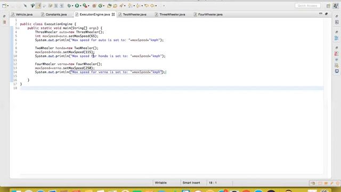Expand the Search dropdown arrow

coord(125,6)
